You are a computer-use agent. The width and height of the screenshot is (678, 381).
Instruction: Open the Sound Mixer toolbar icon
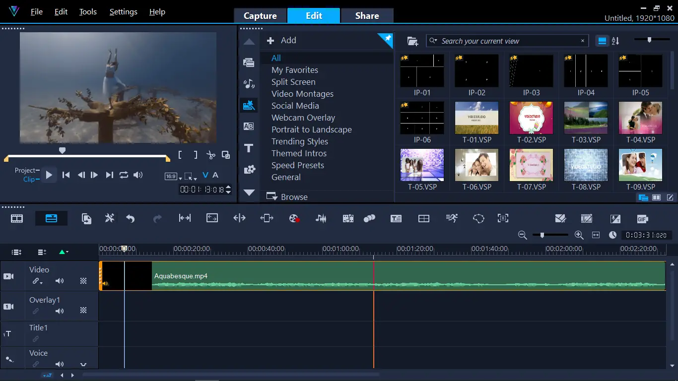pyautogui.click(x=321, y=218)
